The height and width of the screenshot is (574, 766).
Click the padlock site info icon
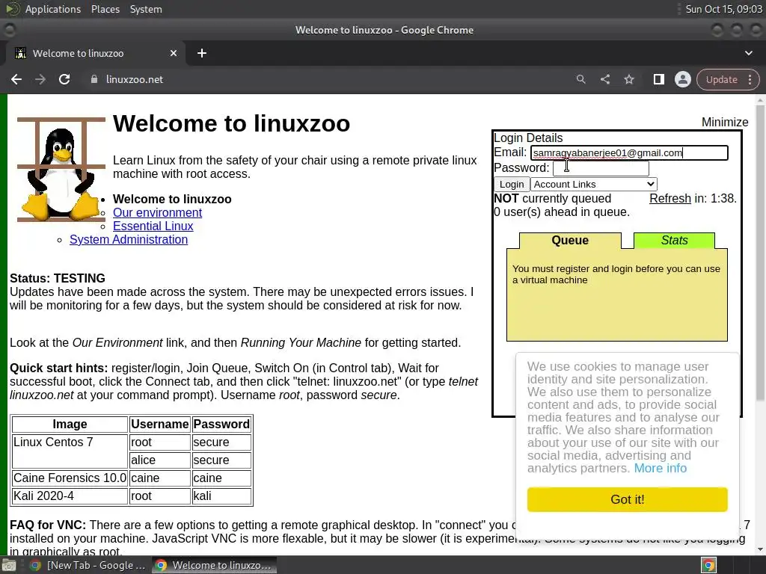click(x=94, y=79)
